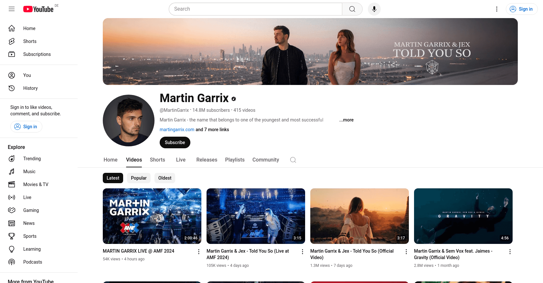Select the Popular sort chip
543x283 pixels.
click(x=139, y=178)
